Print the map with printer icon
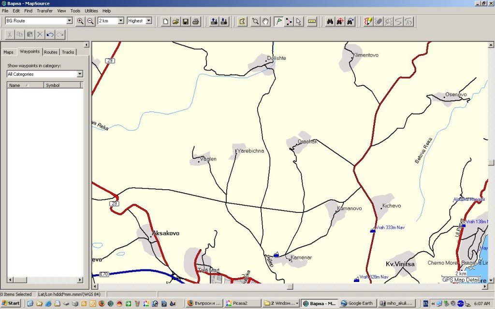 [196, 21]
